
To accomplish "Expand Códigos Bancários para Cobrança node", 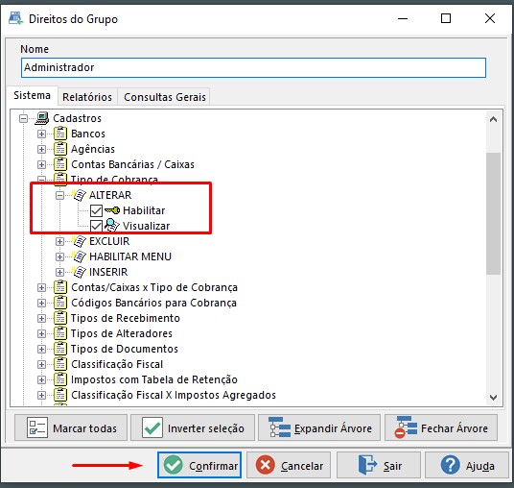I will 41,303.
